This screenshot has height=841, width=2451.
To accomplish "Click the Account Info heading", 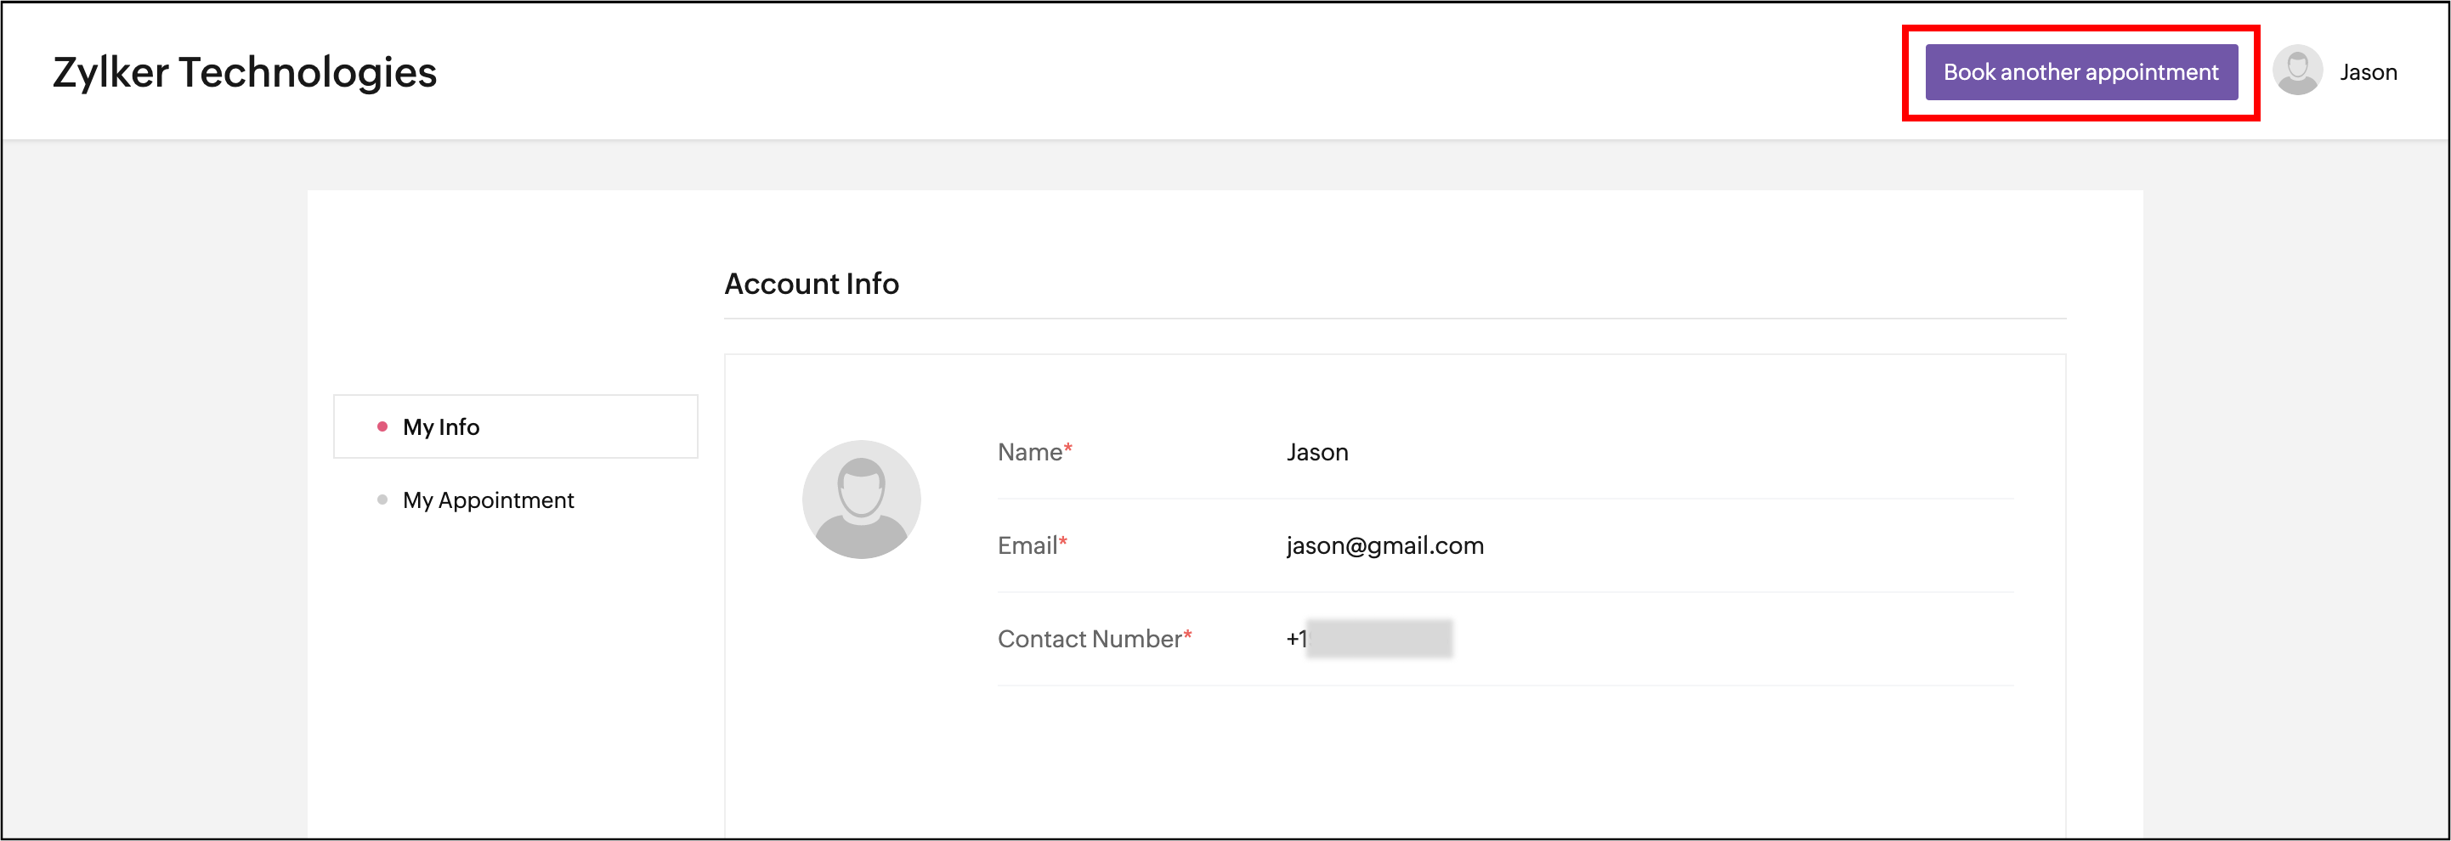I will (x=811, y=284).
